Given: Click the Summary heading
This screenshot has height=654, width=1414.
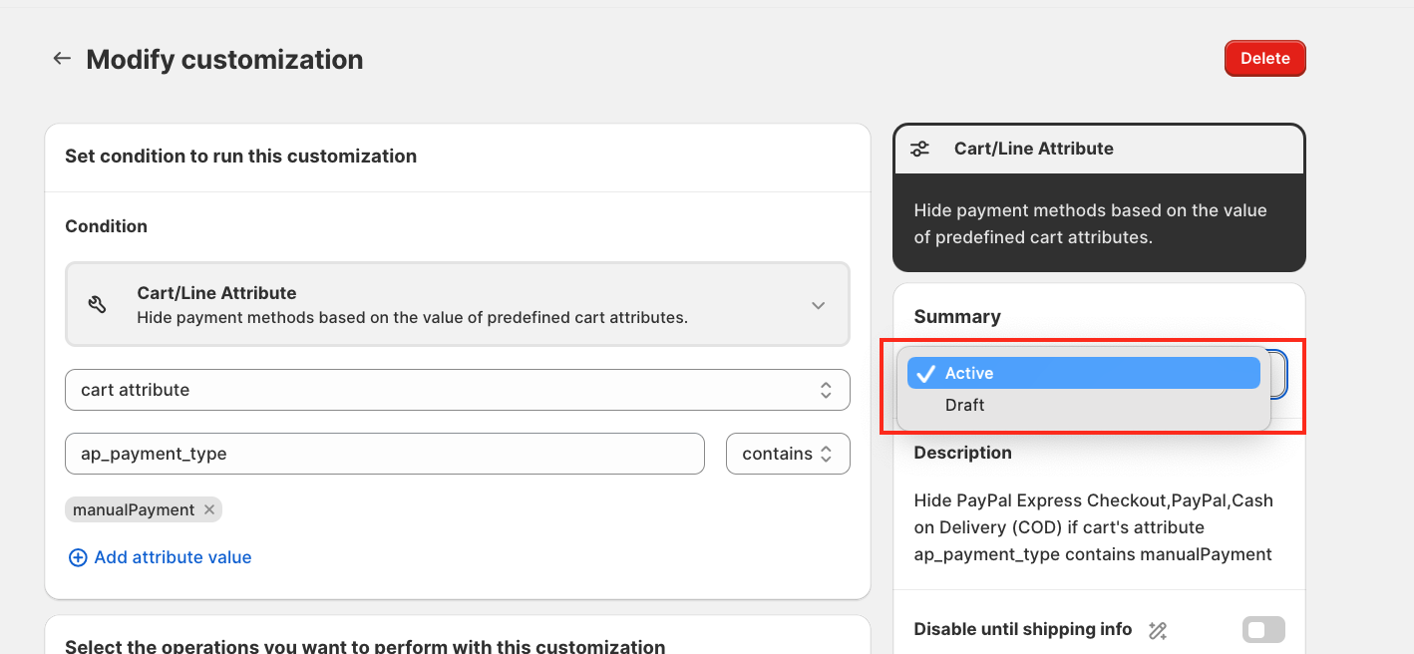Looking at the screenshot, I should tap(956, 316).
